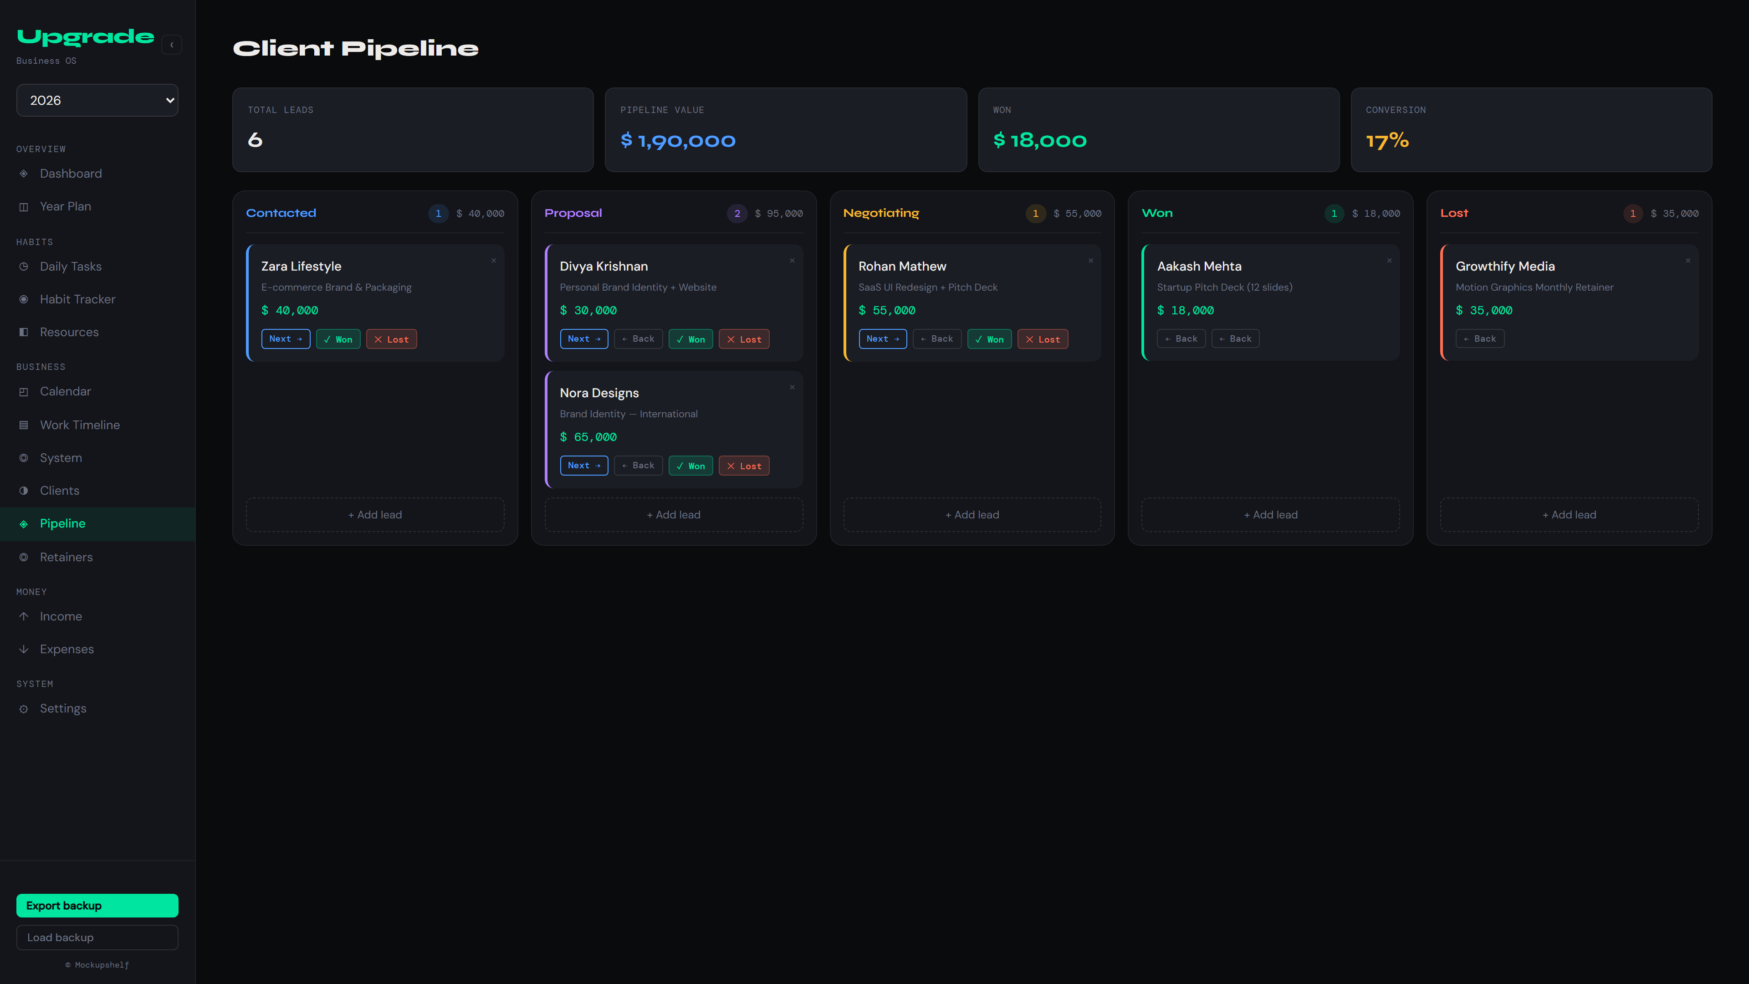Collapse the sidebar with the chevron button

(172, 45)
